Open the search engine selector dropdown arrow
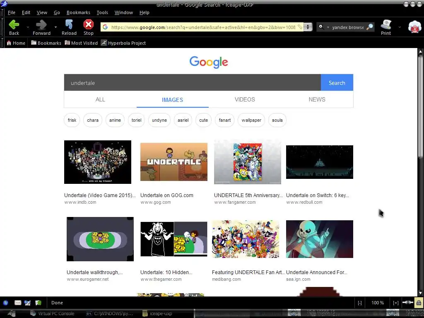Screen dimensions: 424x318 click(328, 27)
